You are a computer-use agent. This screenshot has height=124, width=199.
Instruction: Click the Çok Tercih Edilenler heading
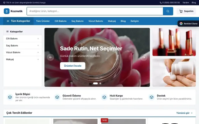click(x=19, y=113)
